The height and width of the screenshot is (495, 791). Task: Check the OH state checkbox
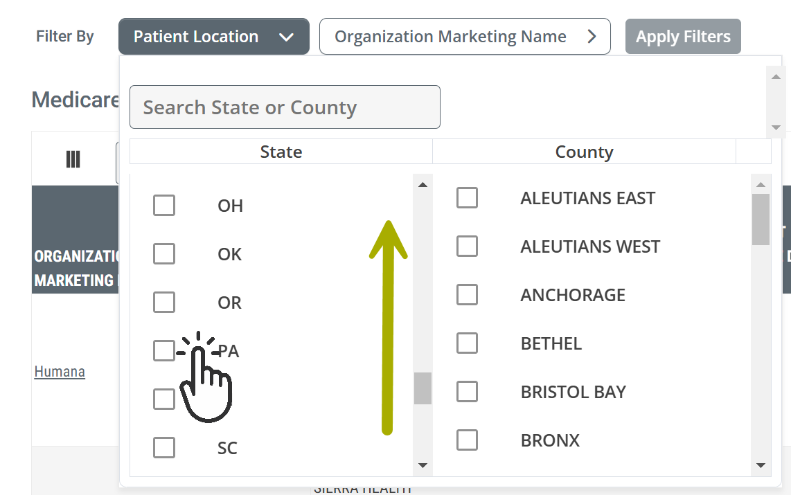pyautogui.click(x=164, y=205)
